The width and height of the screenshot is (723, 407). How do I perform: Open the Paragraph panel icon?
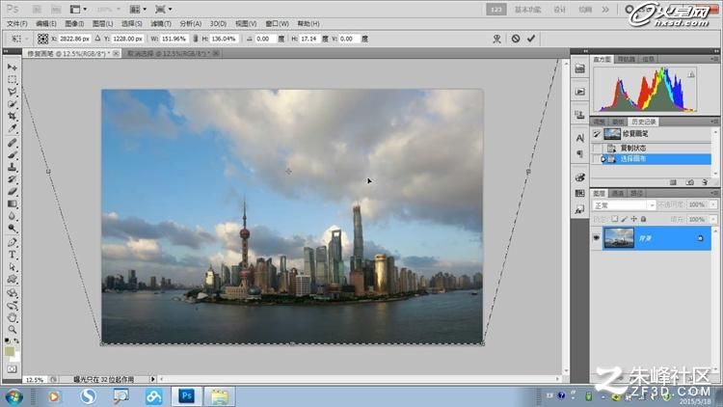[580, 154]
